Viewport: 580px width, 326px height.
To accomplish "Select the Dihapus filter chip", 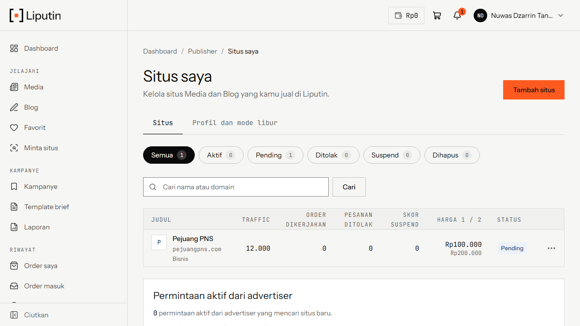I will pos(452,155).
